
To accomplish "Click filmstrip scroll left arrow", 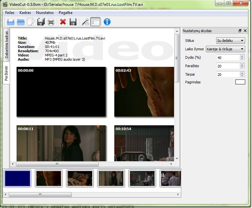I will [6, 194].
